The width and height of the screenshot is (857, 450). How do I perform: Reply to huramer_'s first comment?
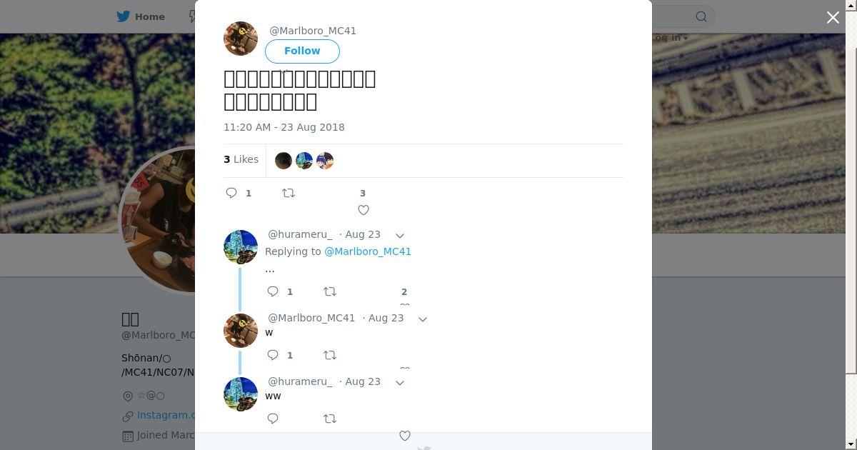(273, 291)
